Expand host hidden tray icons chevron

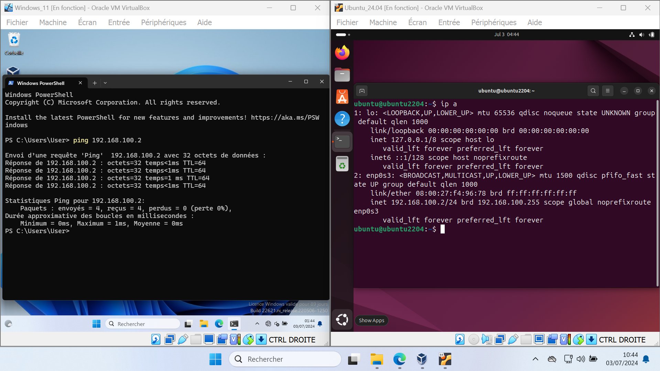(x=535, y=359)
